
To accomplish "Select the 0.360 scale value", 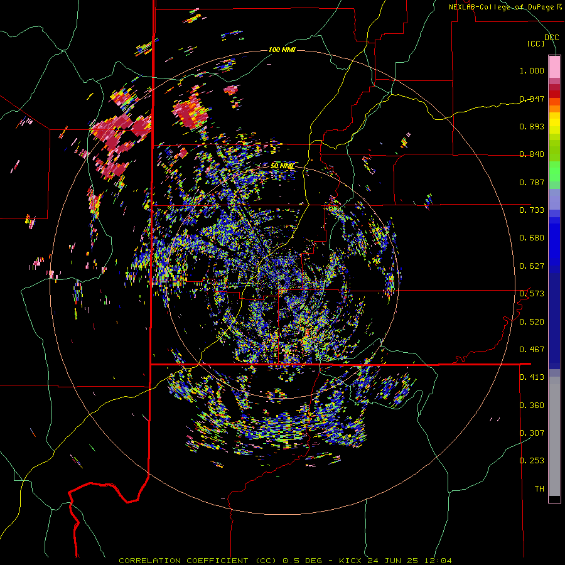I will coord(532,405).
